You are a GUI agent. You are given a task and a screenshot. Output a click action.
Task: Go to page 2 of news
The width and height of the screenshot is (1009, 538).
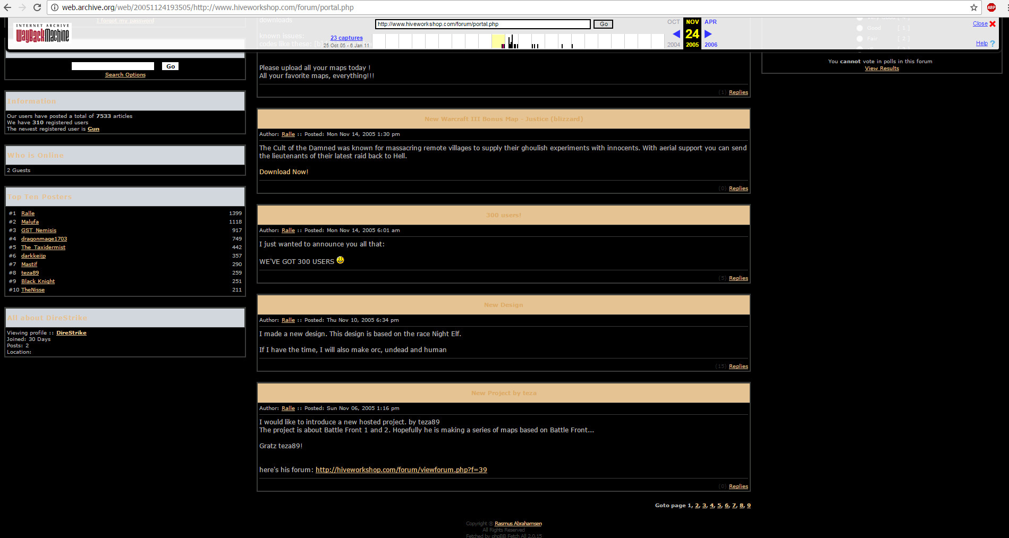(x=697, y=506)
